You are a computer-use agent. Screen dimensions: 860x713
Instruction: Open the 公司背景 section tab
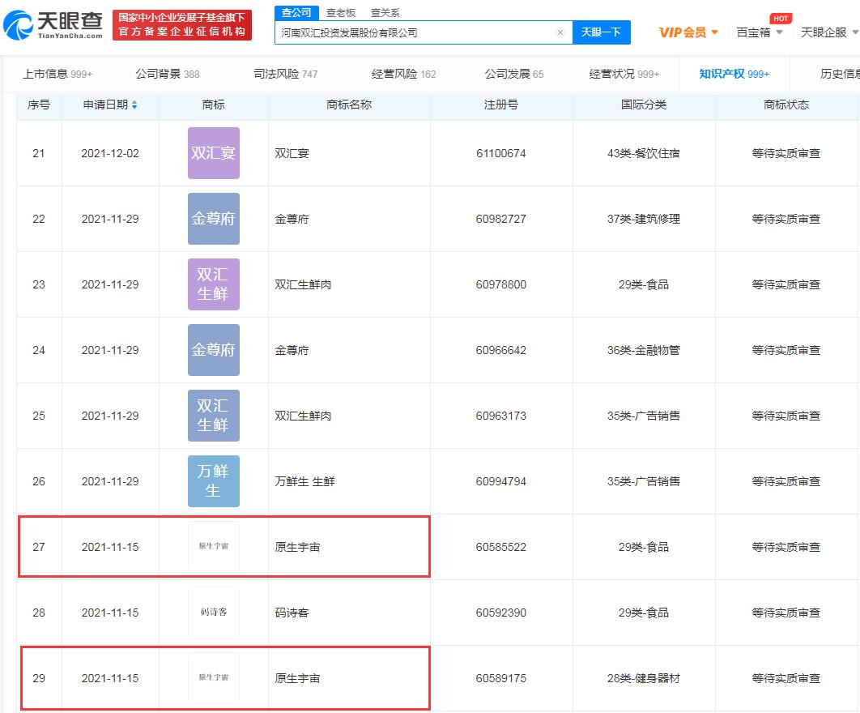point(168,74)
